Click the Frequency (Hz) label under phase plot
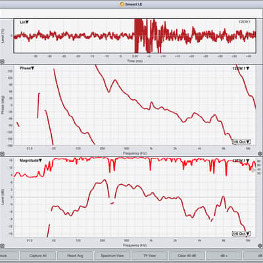The height and width of the screenshot is (263, 263). tap(135, 153)
